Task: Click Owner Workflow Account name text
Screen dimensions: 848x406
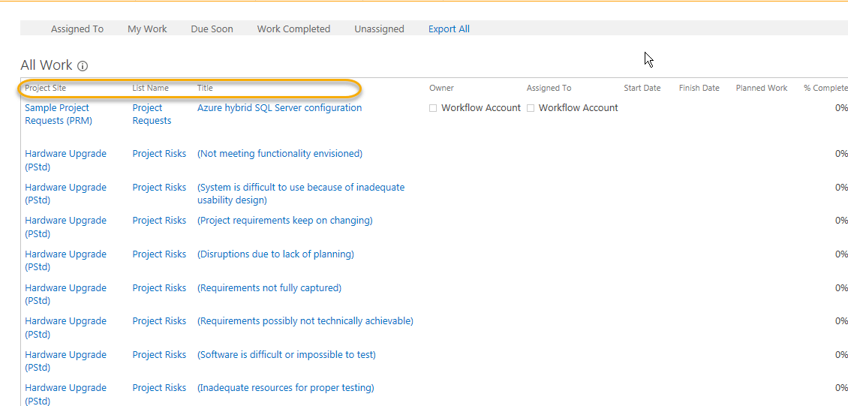Action: tap(481, 107)
